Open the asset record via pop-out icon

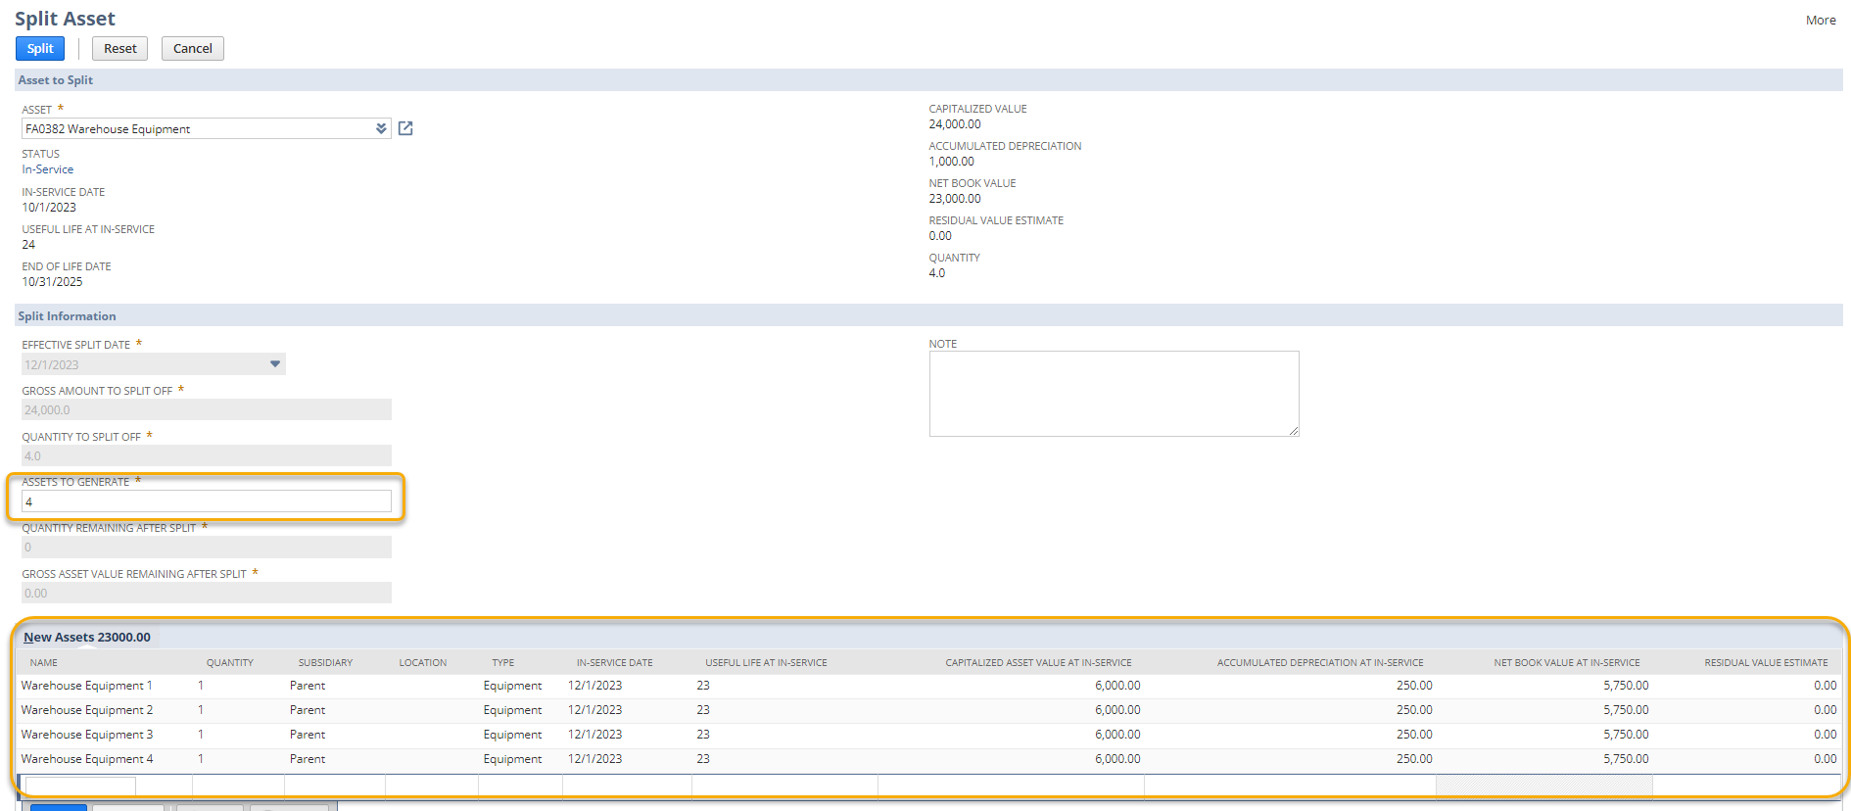point(405,128)
